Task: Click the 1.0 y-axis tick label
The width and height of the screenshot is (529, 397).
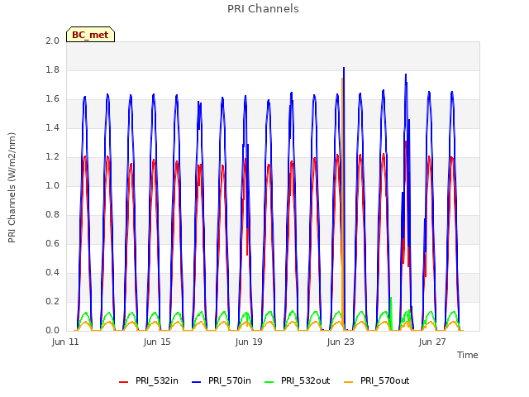Action: (x=52, y=185)
